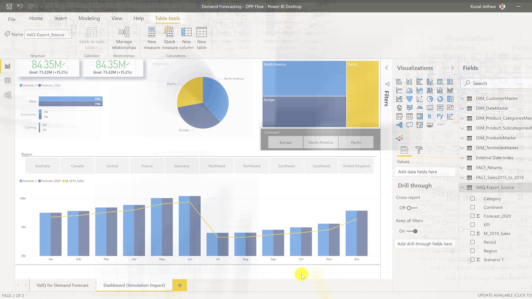Switch to the Home ribbon tab
Viewport: 532px width, 299px height.
36,18
